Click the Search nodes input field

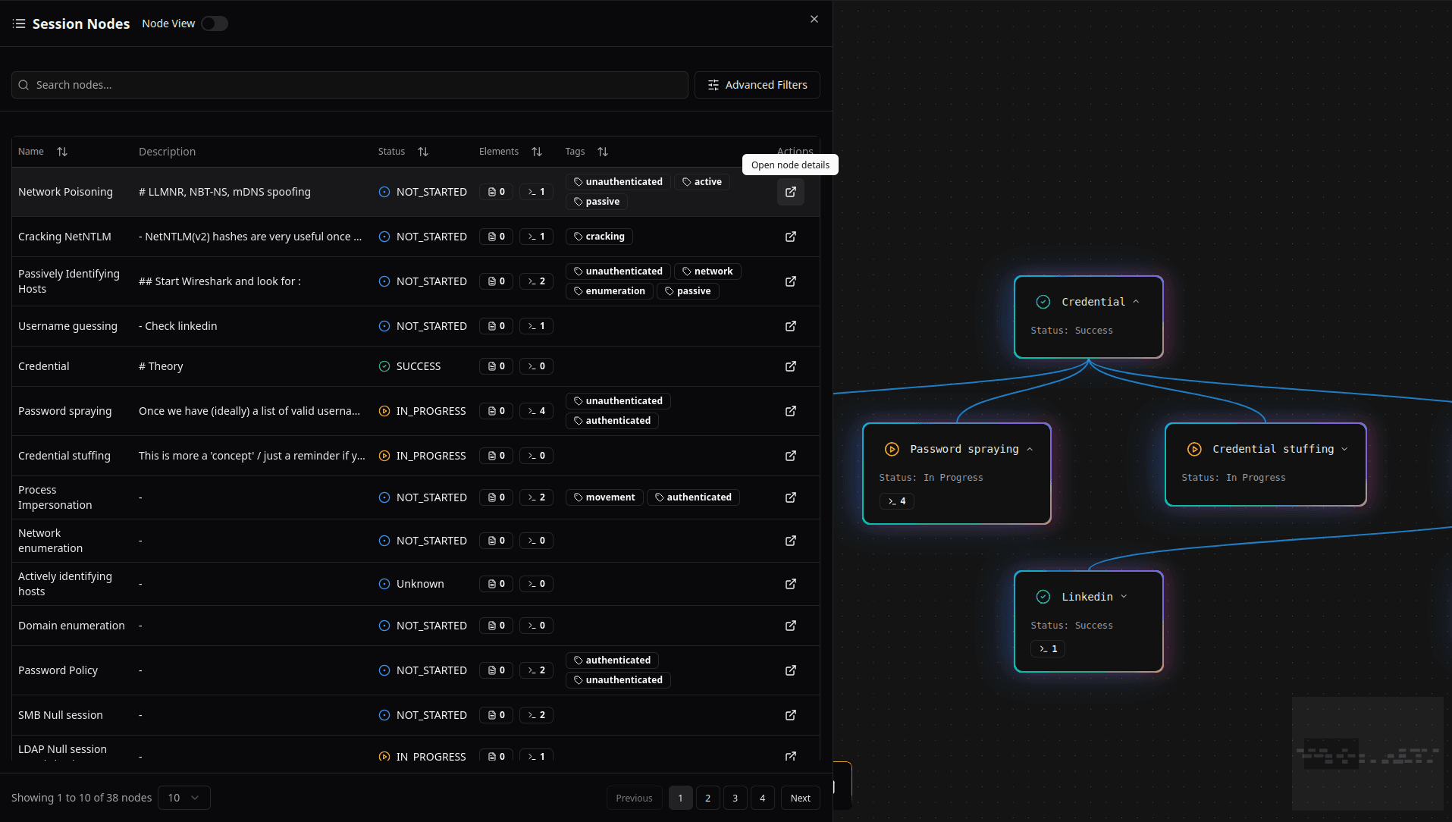pyautogui.click(x=350, y=85)
